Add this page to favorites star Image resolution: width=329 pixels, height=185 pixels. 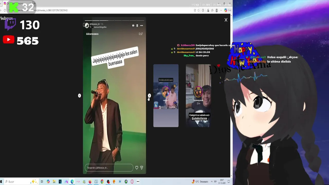198,10
